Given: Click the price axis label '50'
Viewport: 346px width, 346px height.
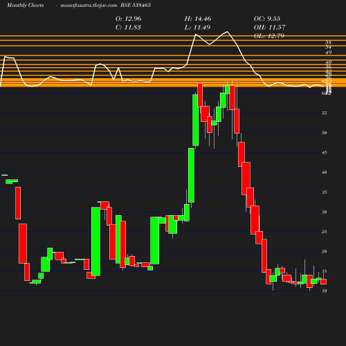Looking at the screenshot, I should click(x=324, y=133).
